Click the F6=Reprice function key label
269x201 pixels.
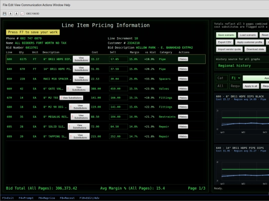coord(47,198)
